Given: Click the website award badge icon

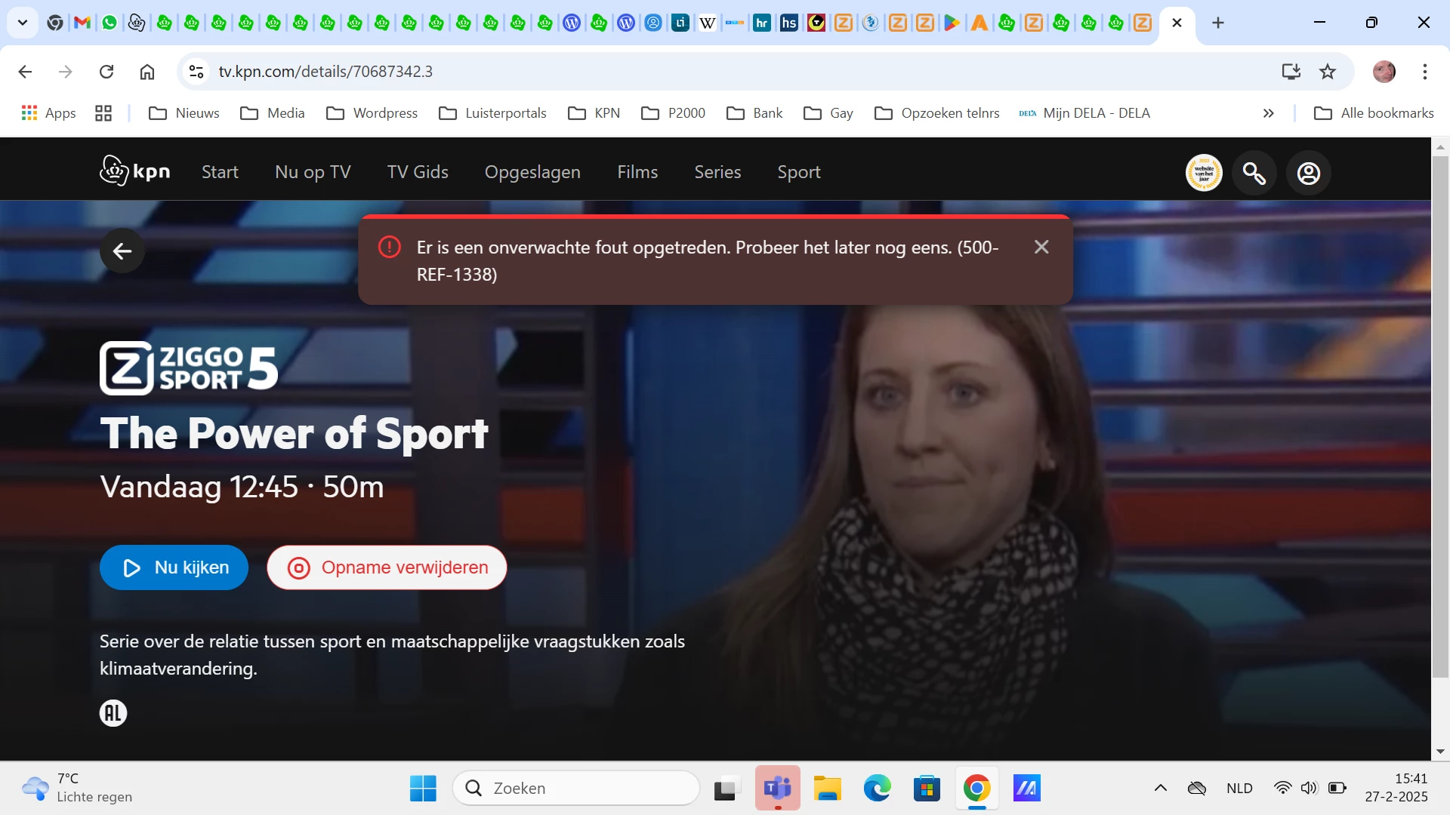Looking at the screenshot, I should (1204, 173).
